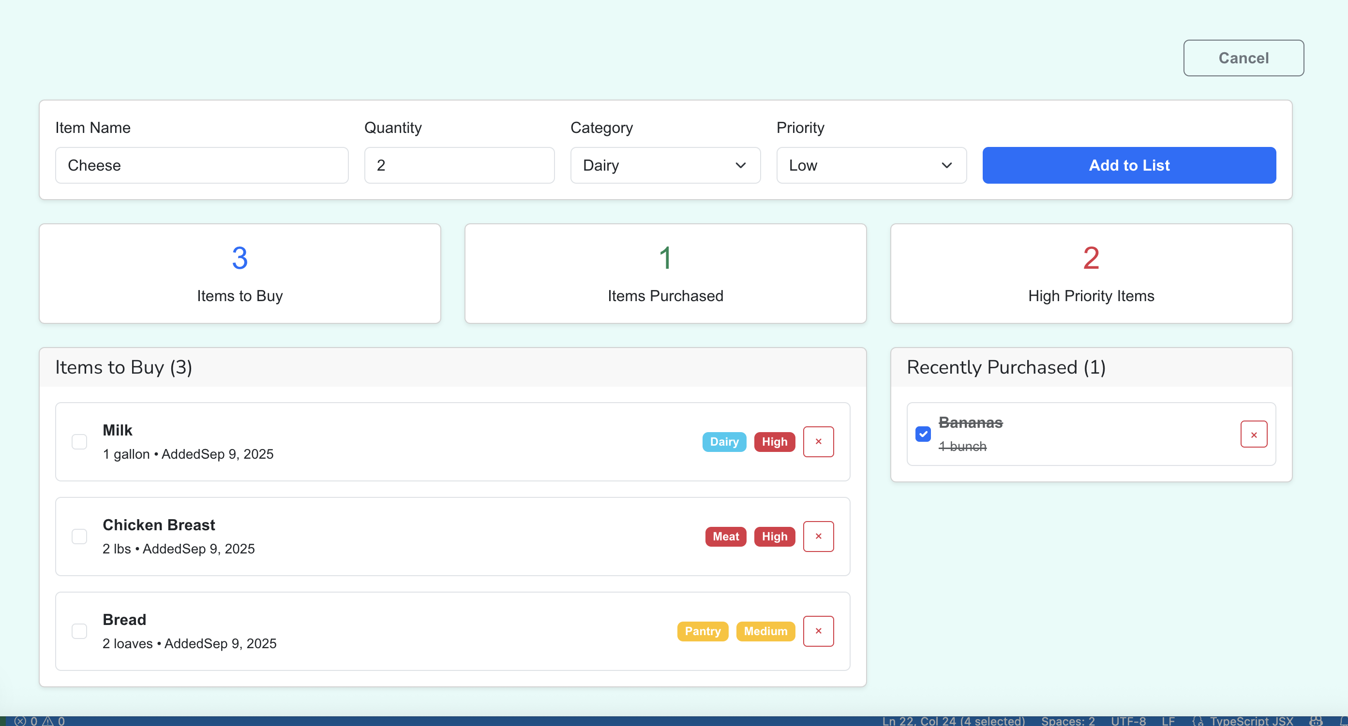Remove Bananas from Recently Purchased list

(x=1253, y=435)
